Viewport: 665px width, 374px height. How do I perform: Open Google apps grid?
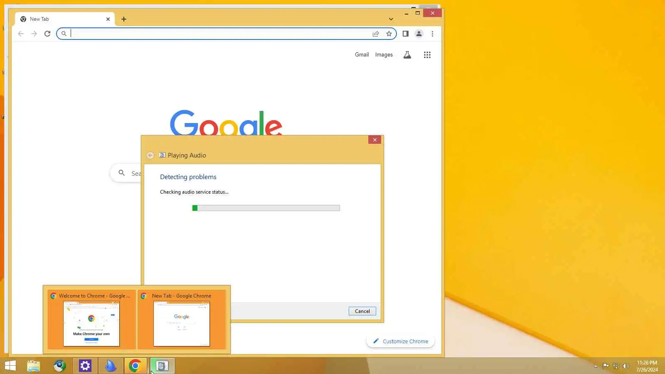[427, 55]
